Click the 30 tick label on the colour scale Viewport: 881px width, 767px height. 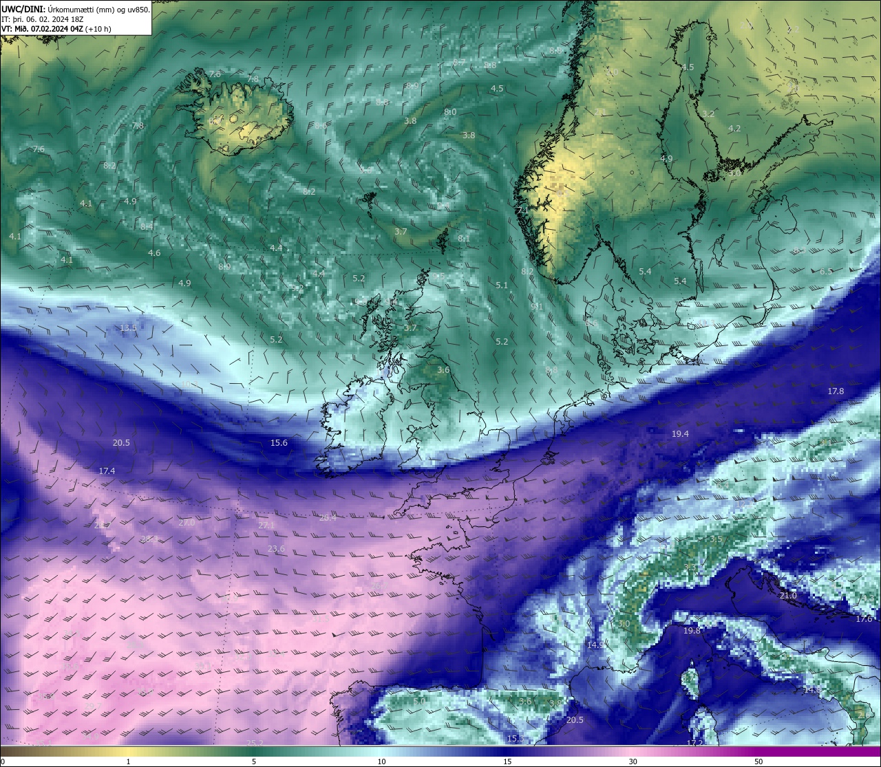click(633, 761)
